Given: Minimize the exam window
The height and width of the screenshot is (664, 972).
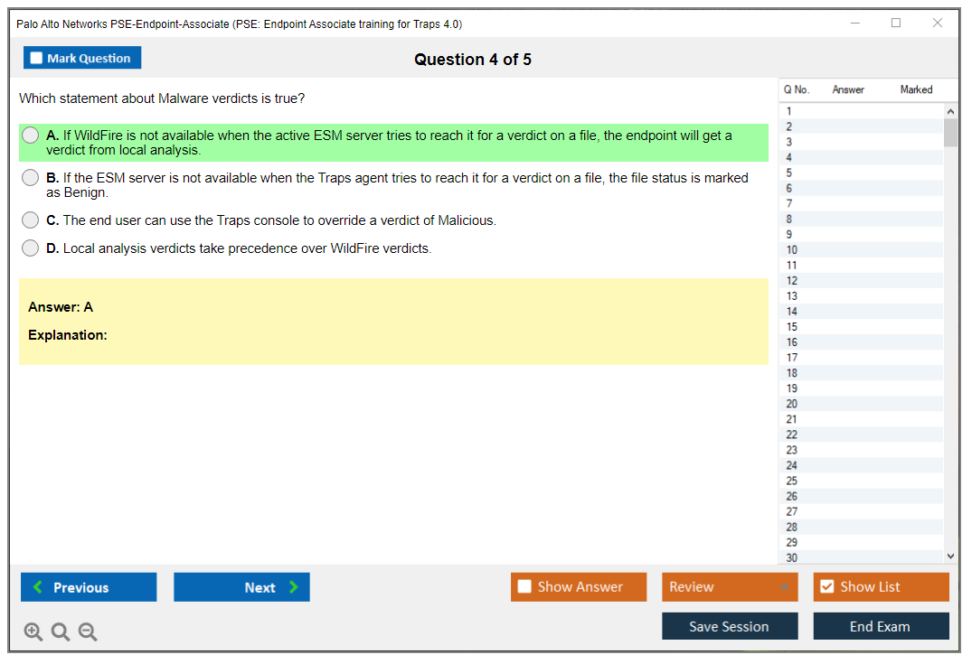Looking at the screenshot, I should (855, 23).
